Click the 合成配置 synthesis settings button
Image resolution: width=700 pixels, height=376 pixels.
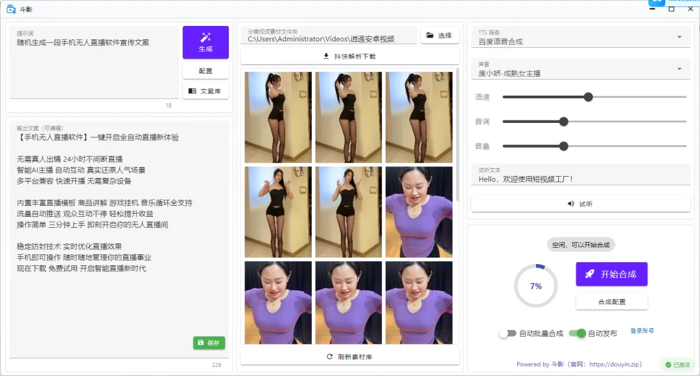tap(611, 301)
